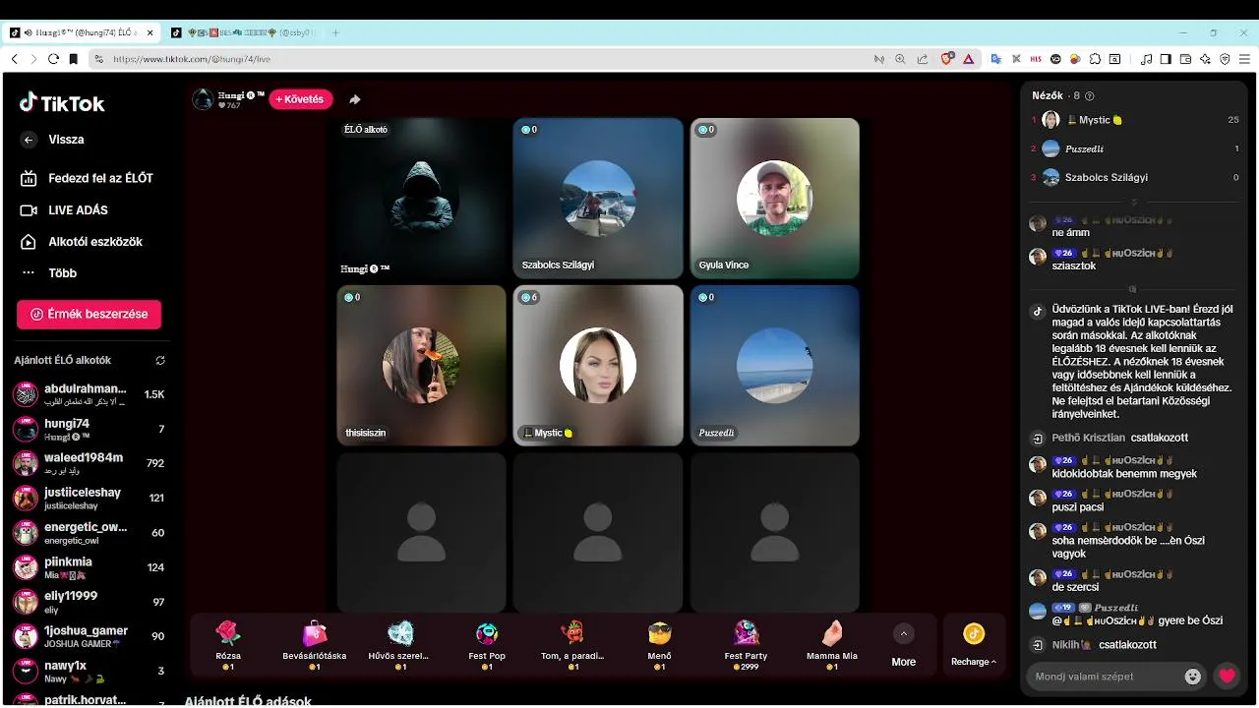
Task: Send the Fest Party gift
Action: tap(746, 644)
